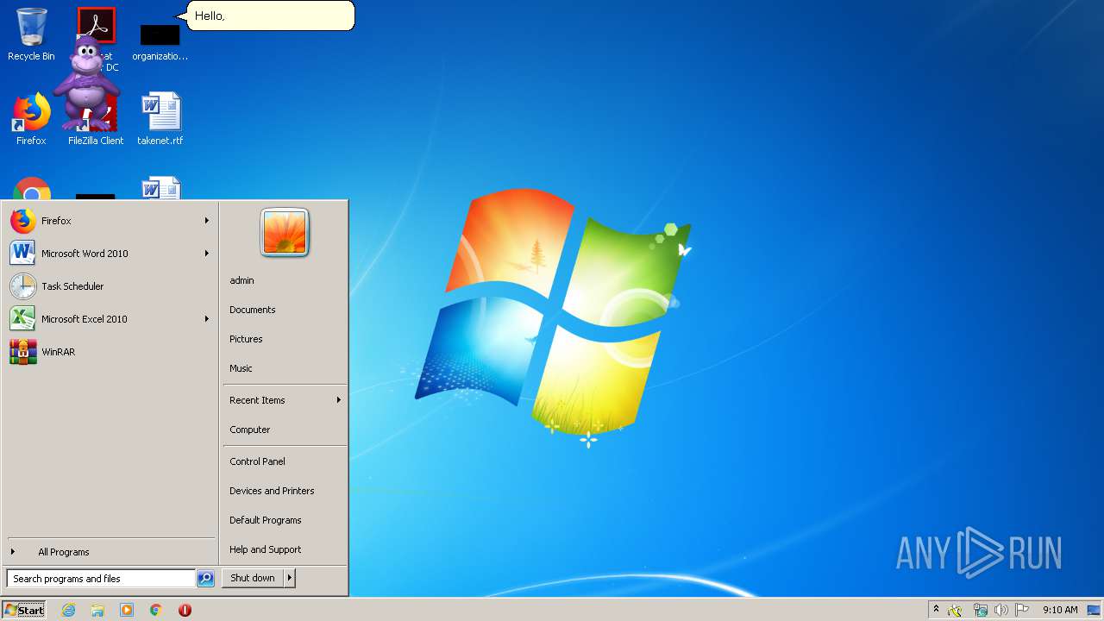Viewport: 1104px width, 621px height.
Task: Click the yellow tray icon beside the network icon
Action: 956,610
